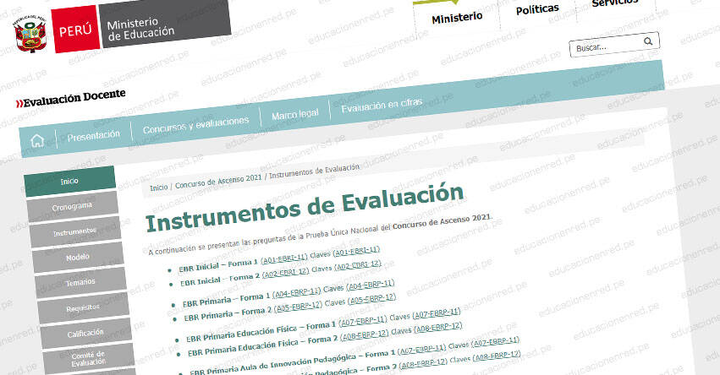The width and height of the screenshot is (720, 375).
Task: Focus the Buscar search field
Action: [x=614, y=45]
